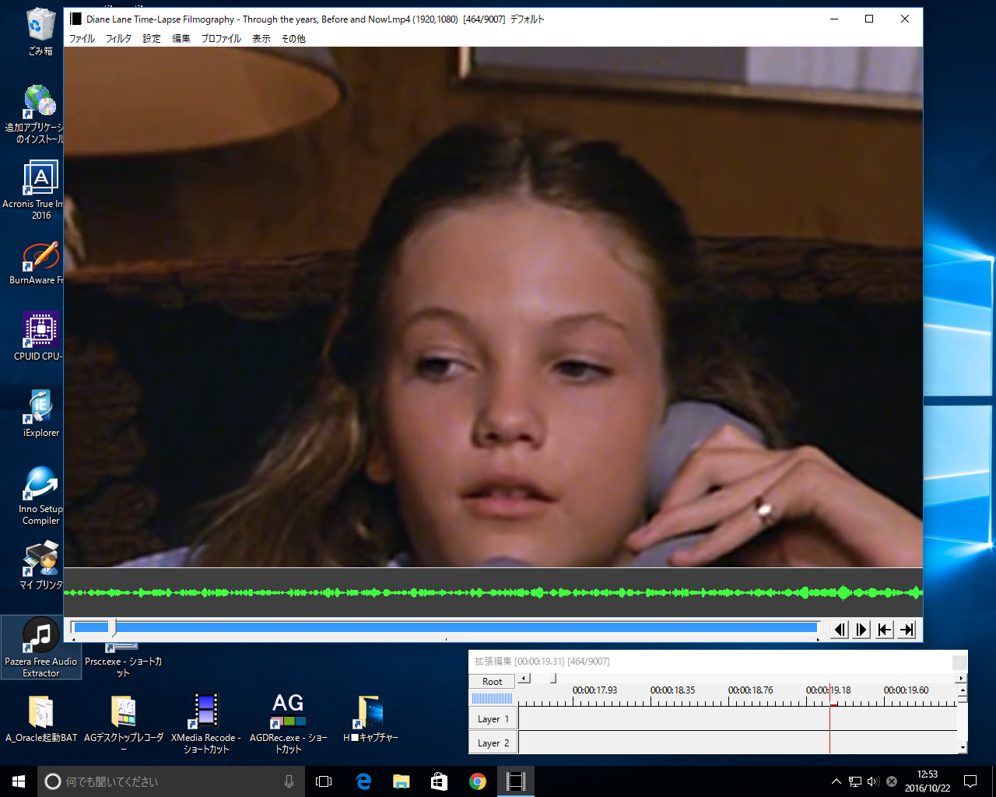Click the Cortana microphone icon
Image resolution: width=996 pixels, height=797 pixels.
point(289,781)
